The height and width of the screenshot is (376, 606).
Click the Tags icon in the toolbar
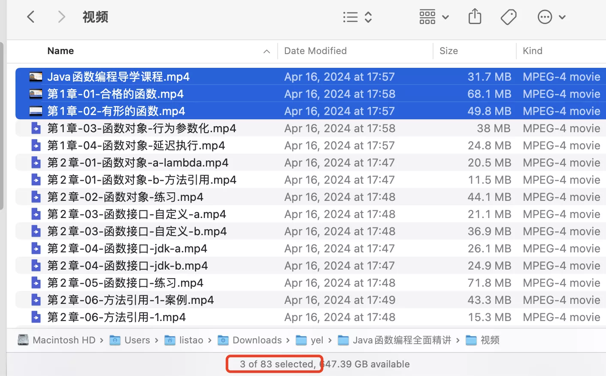(509, 17)
